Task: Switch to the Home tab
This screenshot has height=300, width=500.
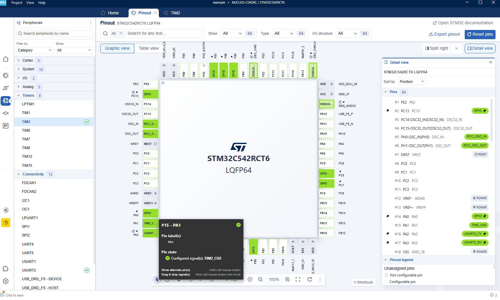Action: coord(110,13)
